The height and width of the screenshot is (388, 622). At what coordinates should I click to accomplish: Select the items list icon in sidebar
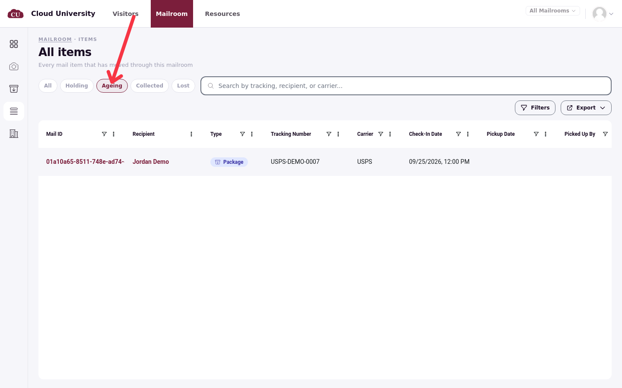pos(14,111)
